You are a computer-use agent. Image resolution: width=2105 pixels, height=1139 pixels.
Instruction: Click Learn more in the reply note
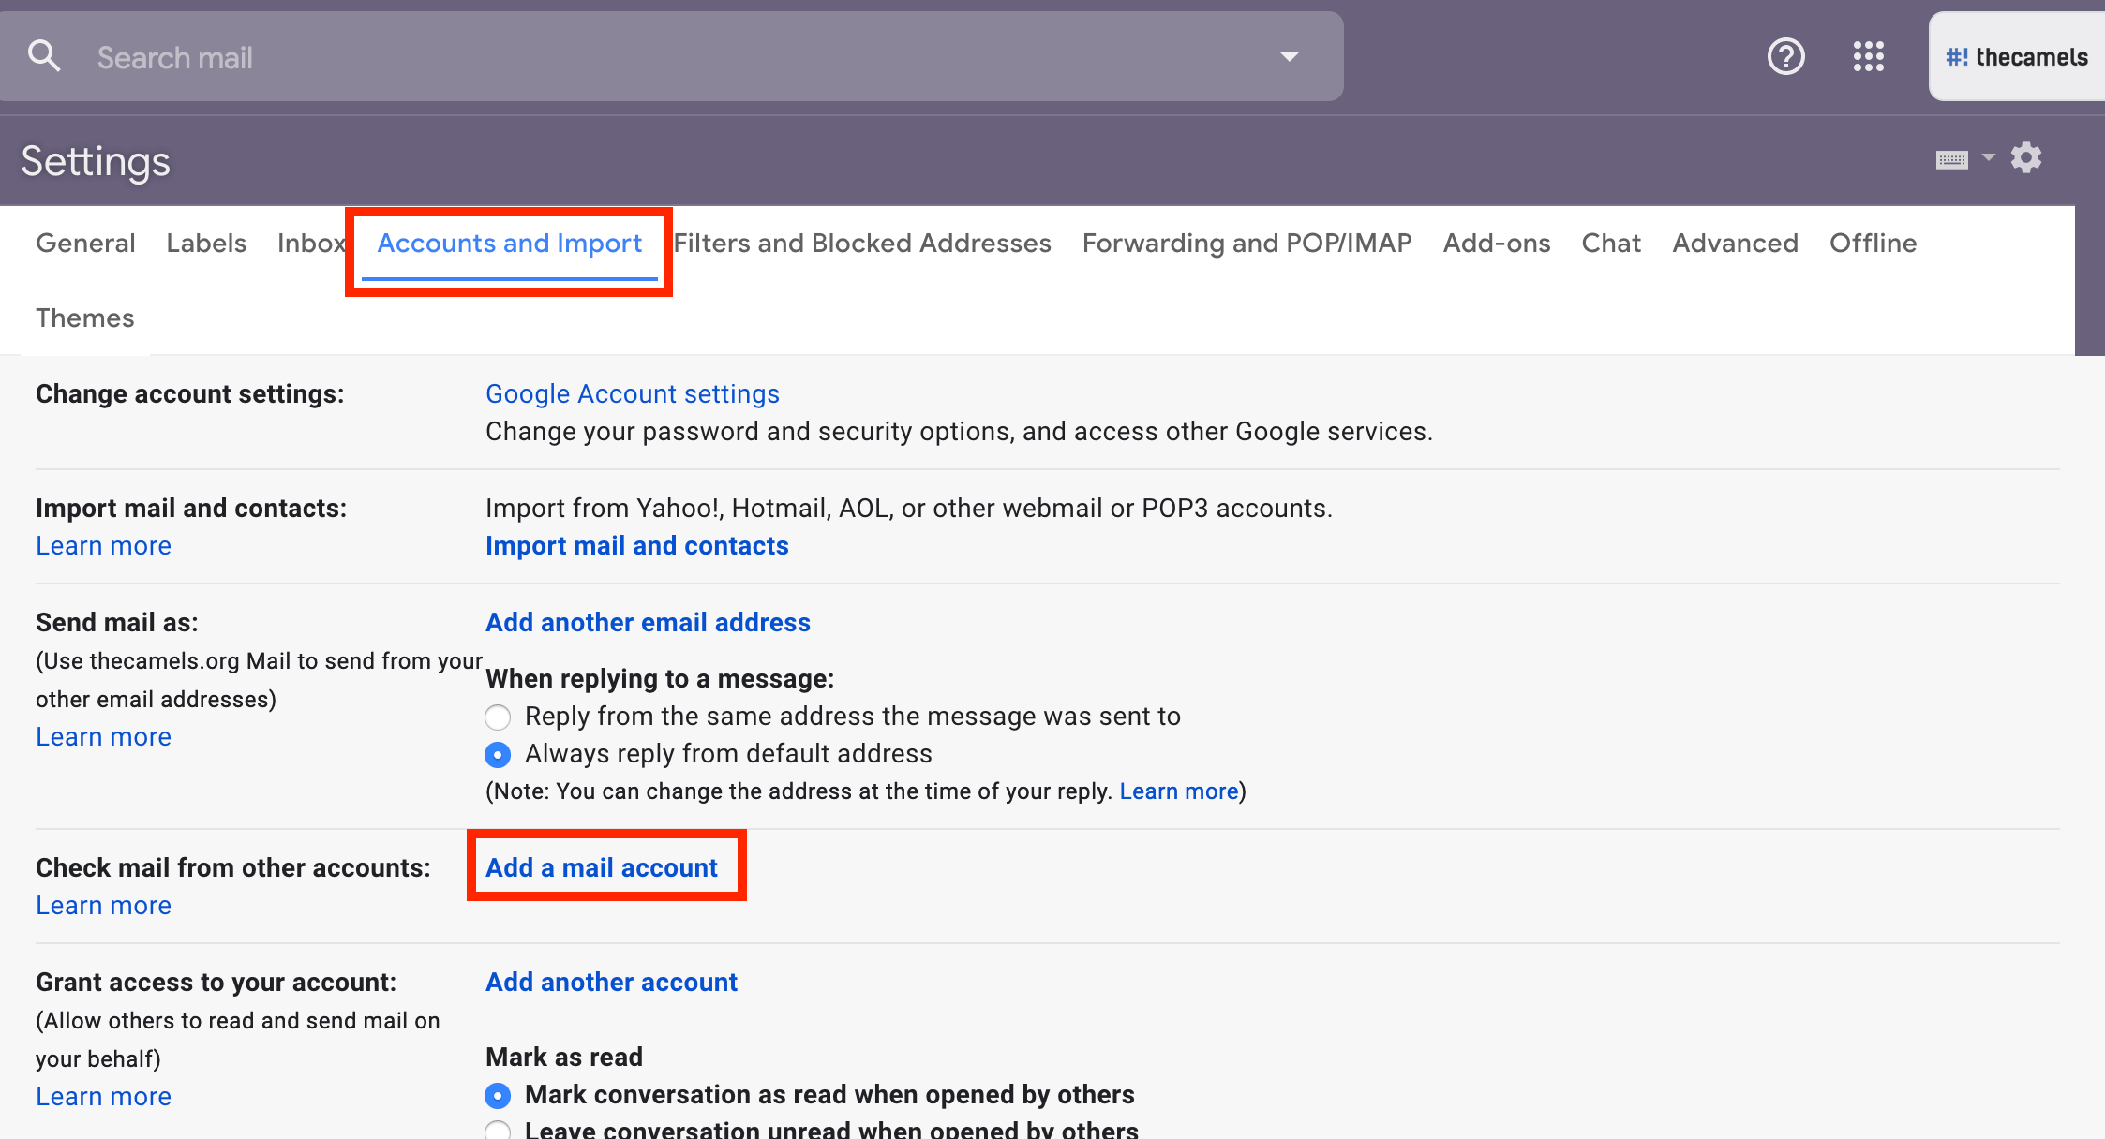pyautogui.click(x=1179, y=791)
